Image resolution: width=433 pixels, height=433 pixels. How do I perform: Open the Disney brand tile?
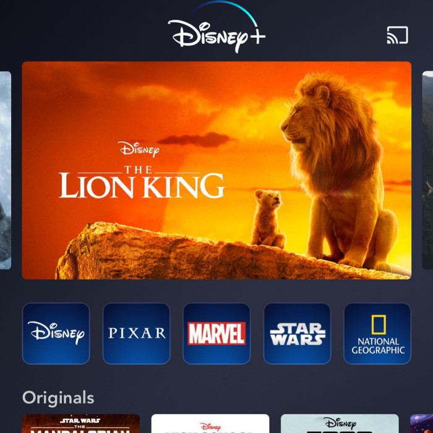[56, 333]
